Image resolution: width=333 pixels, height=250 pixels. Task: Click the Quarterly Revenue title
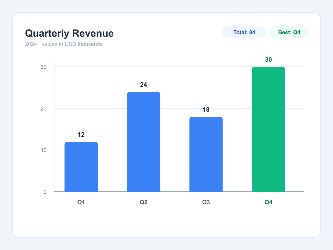click(69, 33)
